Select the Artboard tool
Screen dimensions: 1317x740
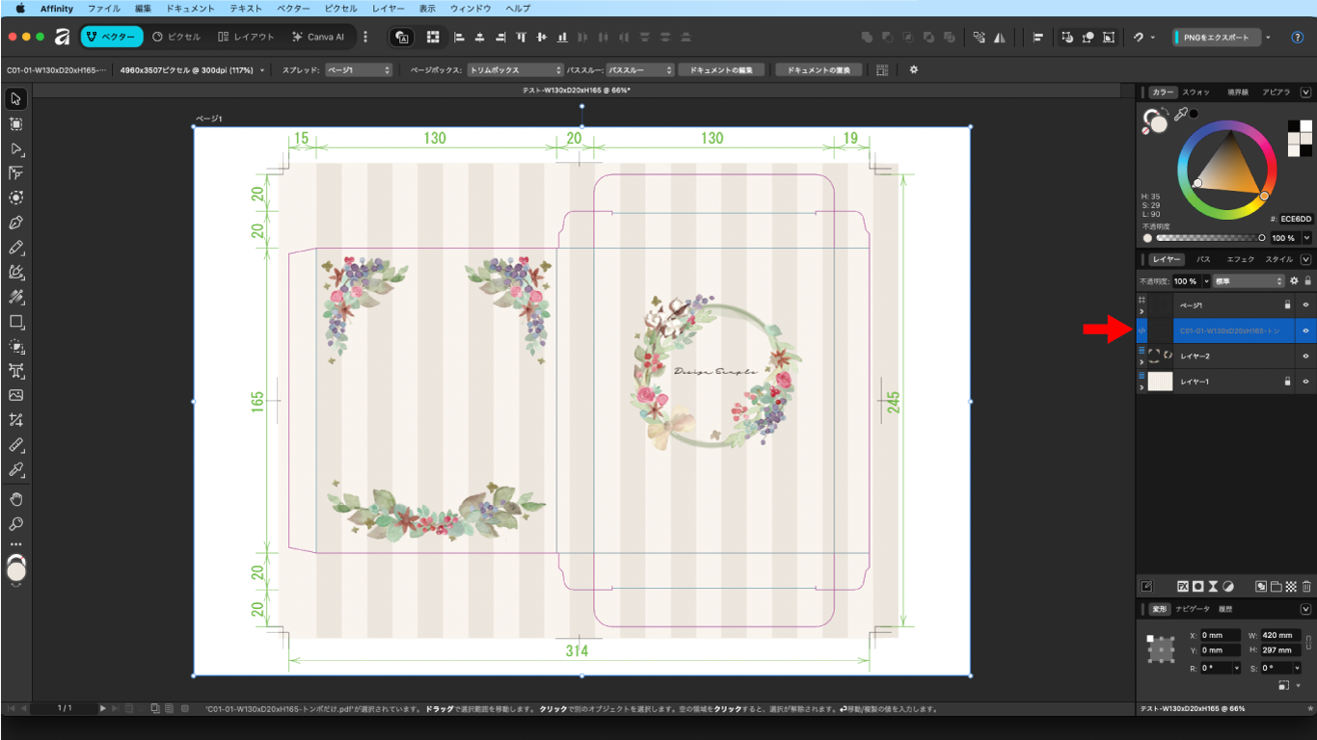click(16, 124)
